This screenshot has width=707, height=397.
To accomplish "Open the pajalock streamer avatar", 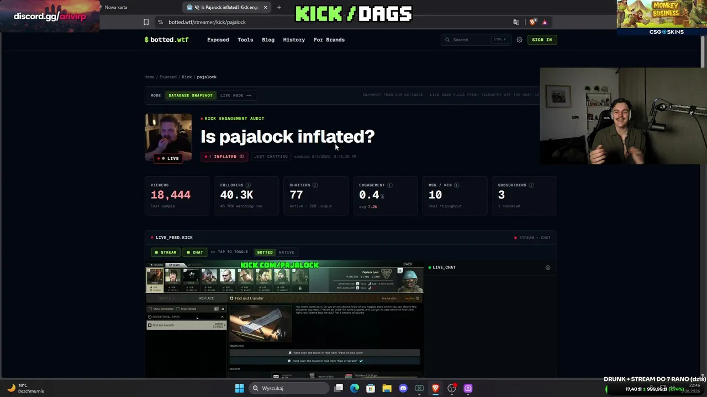I will [x=168, y=138].
